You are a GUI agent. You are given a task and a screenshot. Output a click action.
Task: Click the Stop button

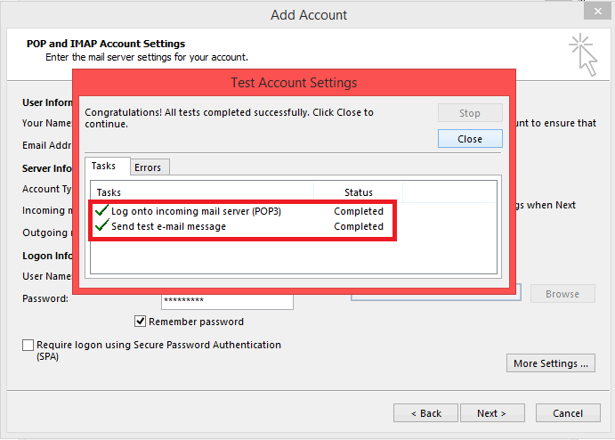[470, 113]
